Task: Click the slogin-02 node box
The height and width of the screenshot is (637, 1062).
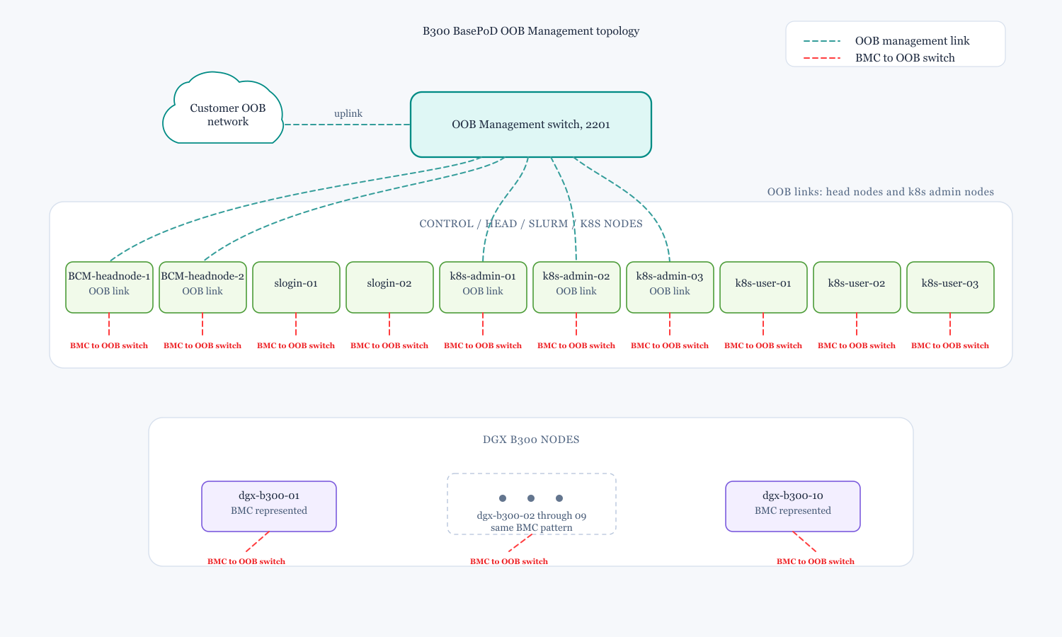Action: click(x=389, y=287)
